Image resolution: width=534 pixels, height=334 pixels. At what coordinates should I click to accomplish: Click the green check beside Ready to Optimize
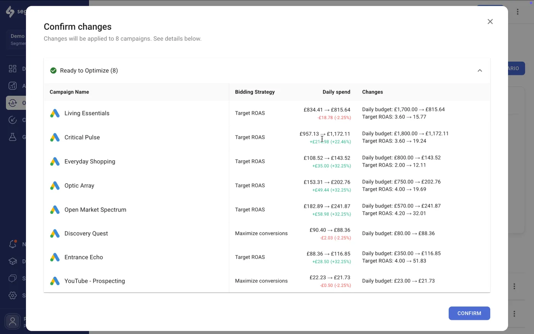pos(53,70)
